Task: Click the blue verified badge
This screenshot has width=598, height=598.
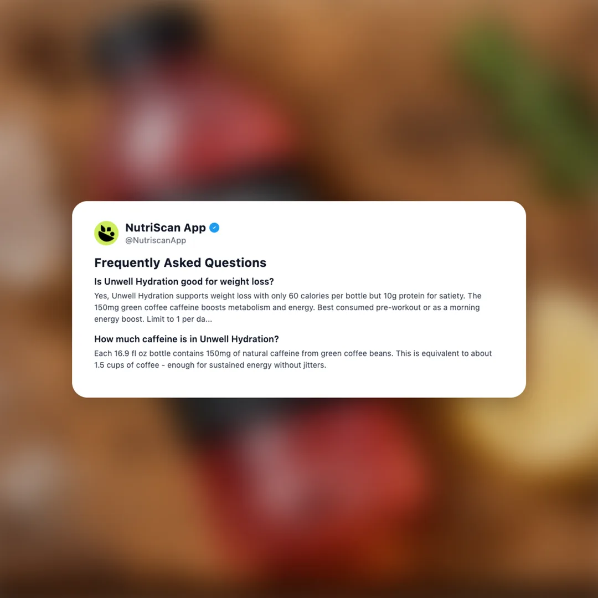Action: pos(214,228)
